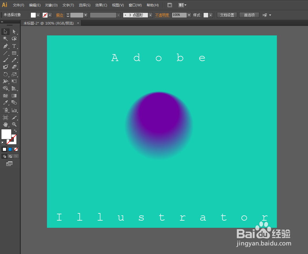Select the Blob Brush tool
This screenshot has width=308, height=254.
point(5,67)
